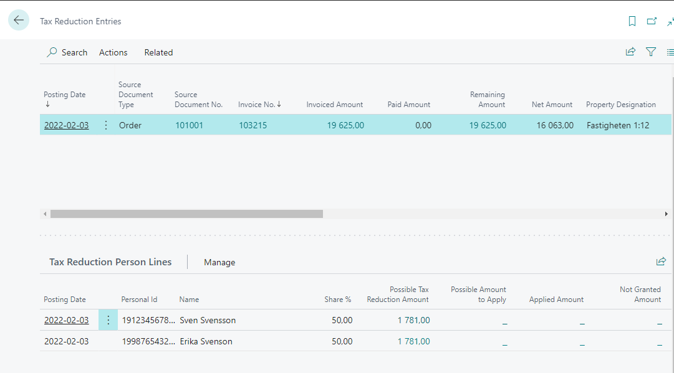The width and height of the screenshot is (674, 373).
Task: Open entry dated 2022-02-03 in top list
Action: point(66,125)
